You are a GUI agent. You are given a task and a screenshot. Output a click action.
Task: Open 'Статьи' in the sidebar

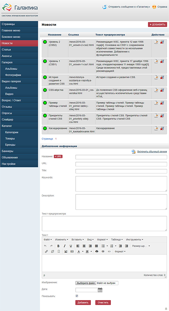(x=19, y=49)
